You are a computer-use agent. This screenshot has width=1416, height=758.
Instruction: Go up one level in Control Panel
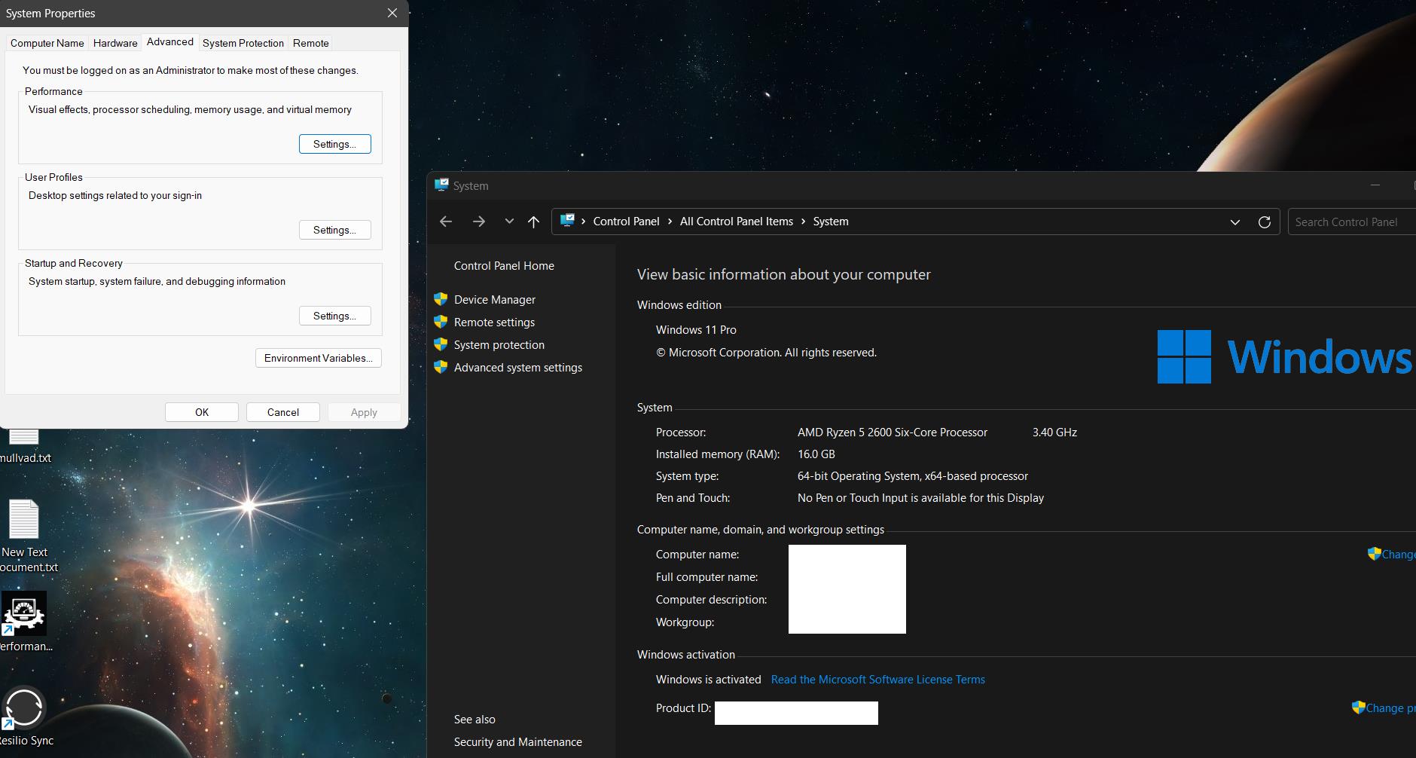[533, 222]
